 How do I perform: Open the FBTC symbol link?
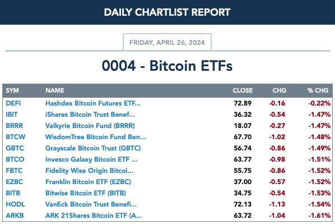pos(14,171)
